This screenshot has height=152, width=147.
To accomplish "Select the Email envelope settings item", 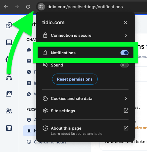I will (x=29, y=61).
